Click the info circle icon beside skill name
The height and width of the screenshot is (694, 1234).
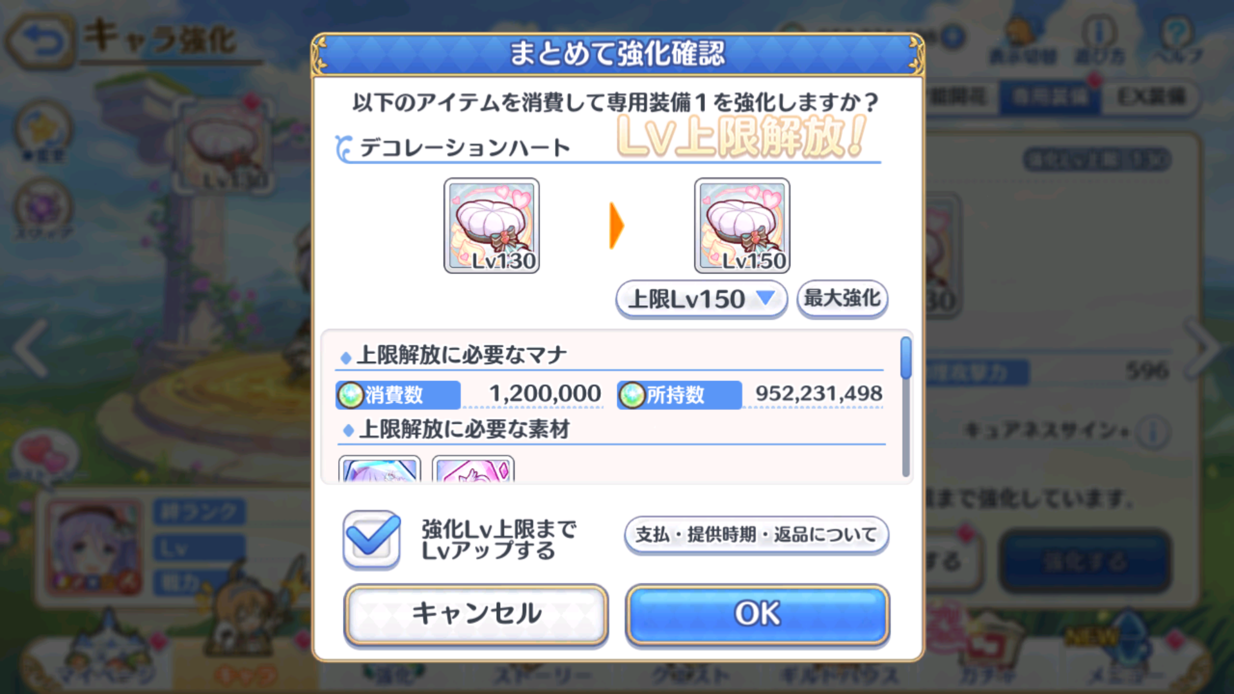(x=1152, y=431)
